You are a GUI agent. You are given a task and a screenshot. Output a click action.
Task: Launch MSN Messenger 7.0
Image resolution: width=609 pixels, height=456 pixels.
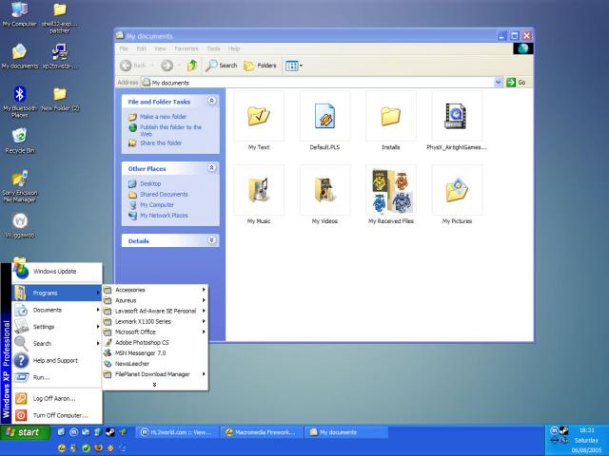pyautogui.click(x=155, y=352)
